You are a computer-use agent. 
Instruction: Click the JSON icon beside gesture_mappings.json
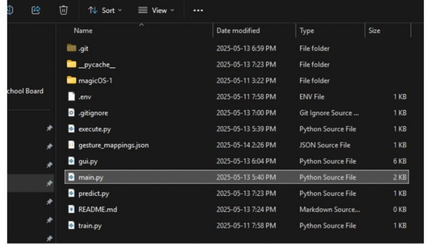[x=71, y=145]
